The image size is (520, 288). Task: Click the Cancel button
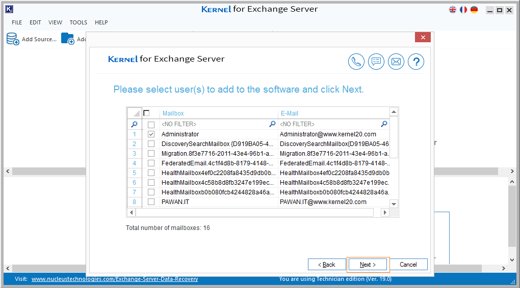408,265
